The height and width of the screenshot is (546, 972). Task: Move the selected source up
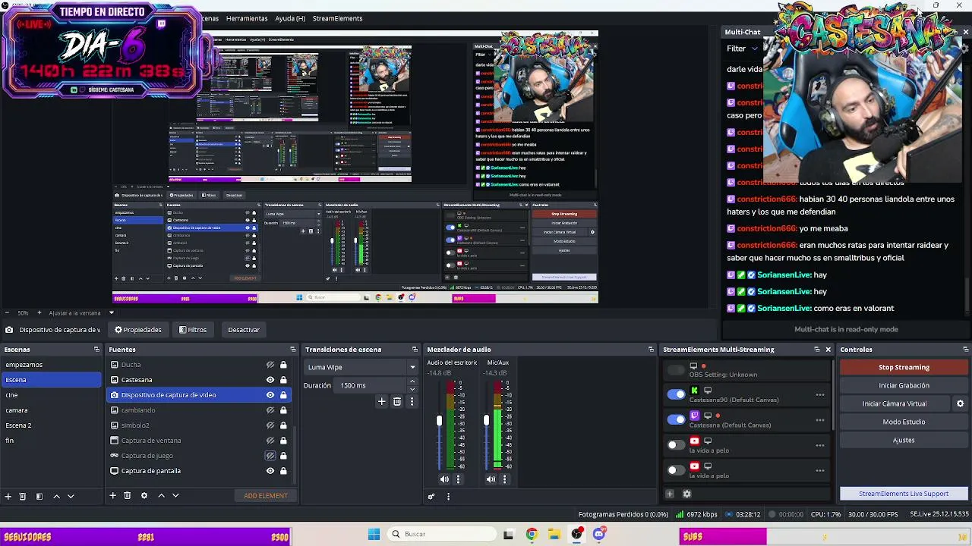coord(161,496)
